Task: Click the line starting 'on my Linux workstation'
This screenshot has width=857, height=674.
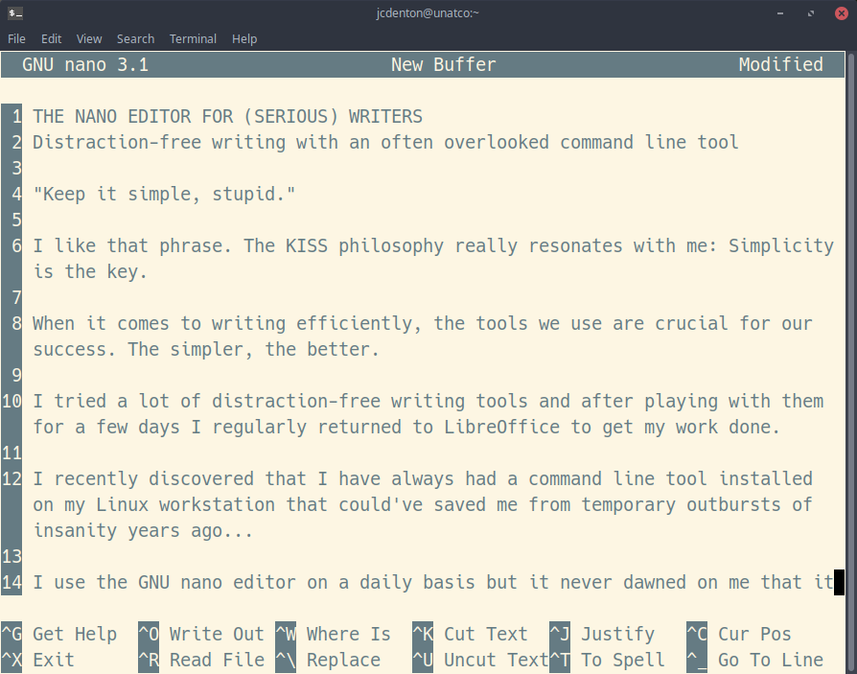Action: (423, 504)
